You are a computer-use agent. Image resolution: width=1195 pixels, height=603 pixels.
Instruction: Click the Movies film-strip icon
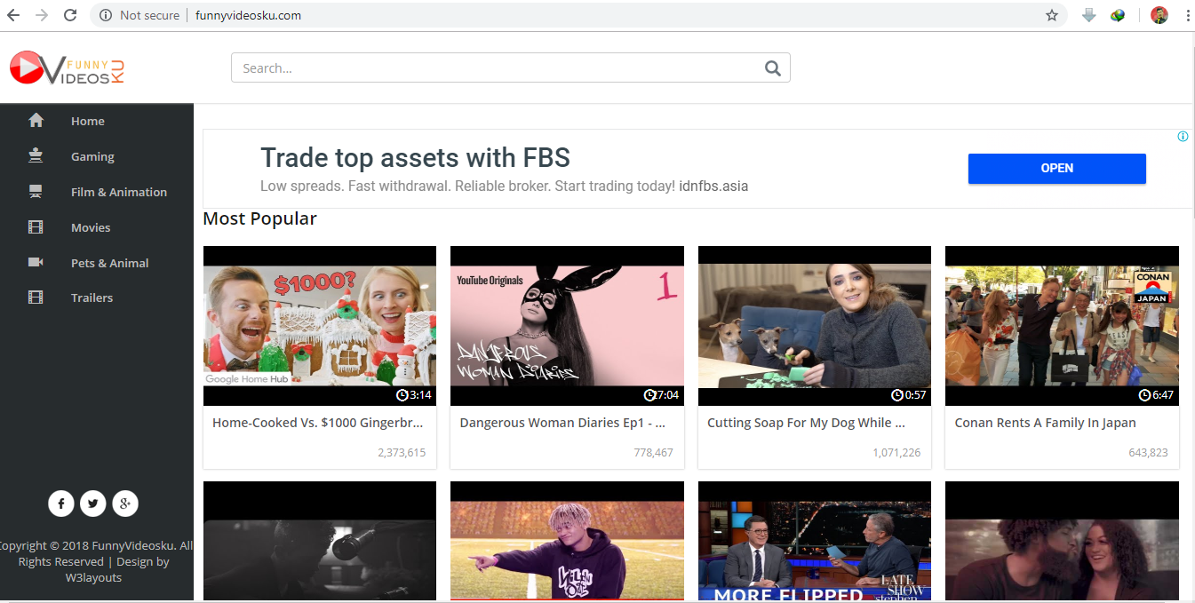tap(36, 227)
